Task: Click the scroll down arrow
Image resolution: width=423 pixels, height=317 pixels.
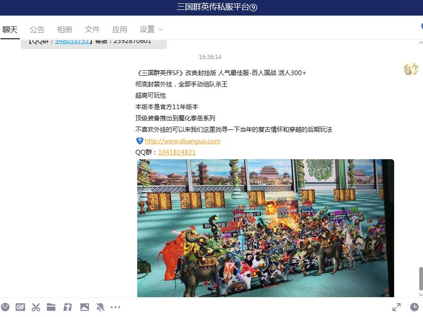Action: (421, 295)
